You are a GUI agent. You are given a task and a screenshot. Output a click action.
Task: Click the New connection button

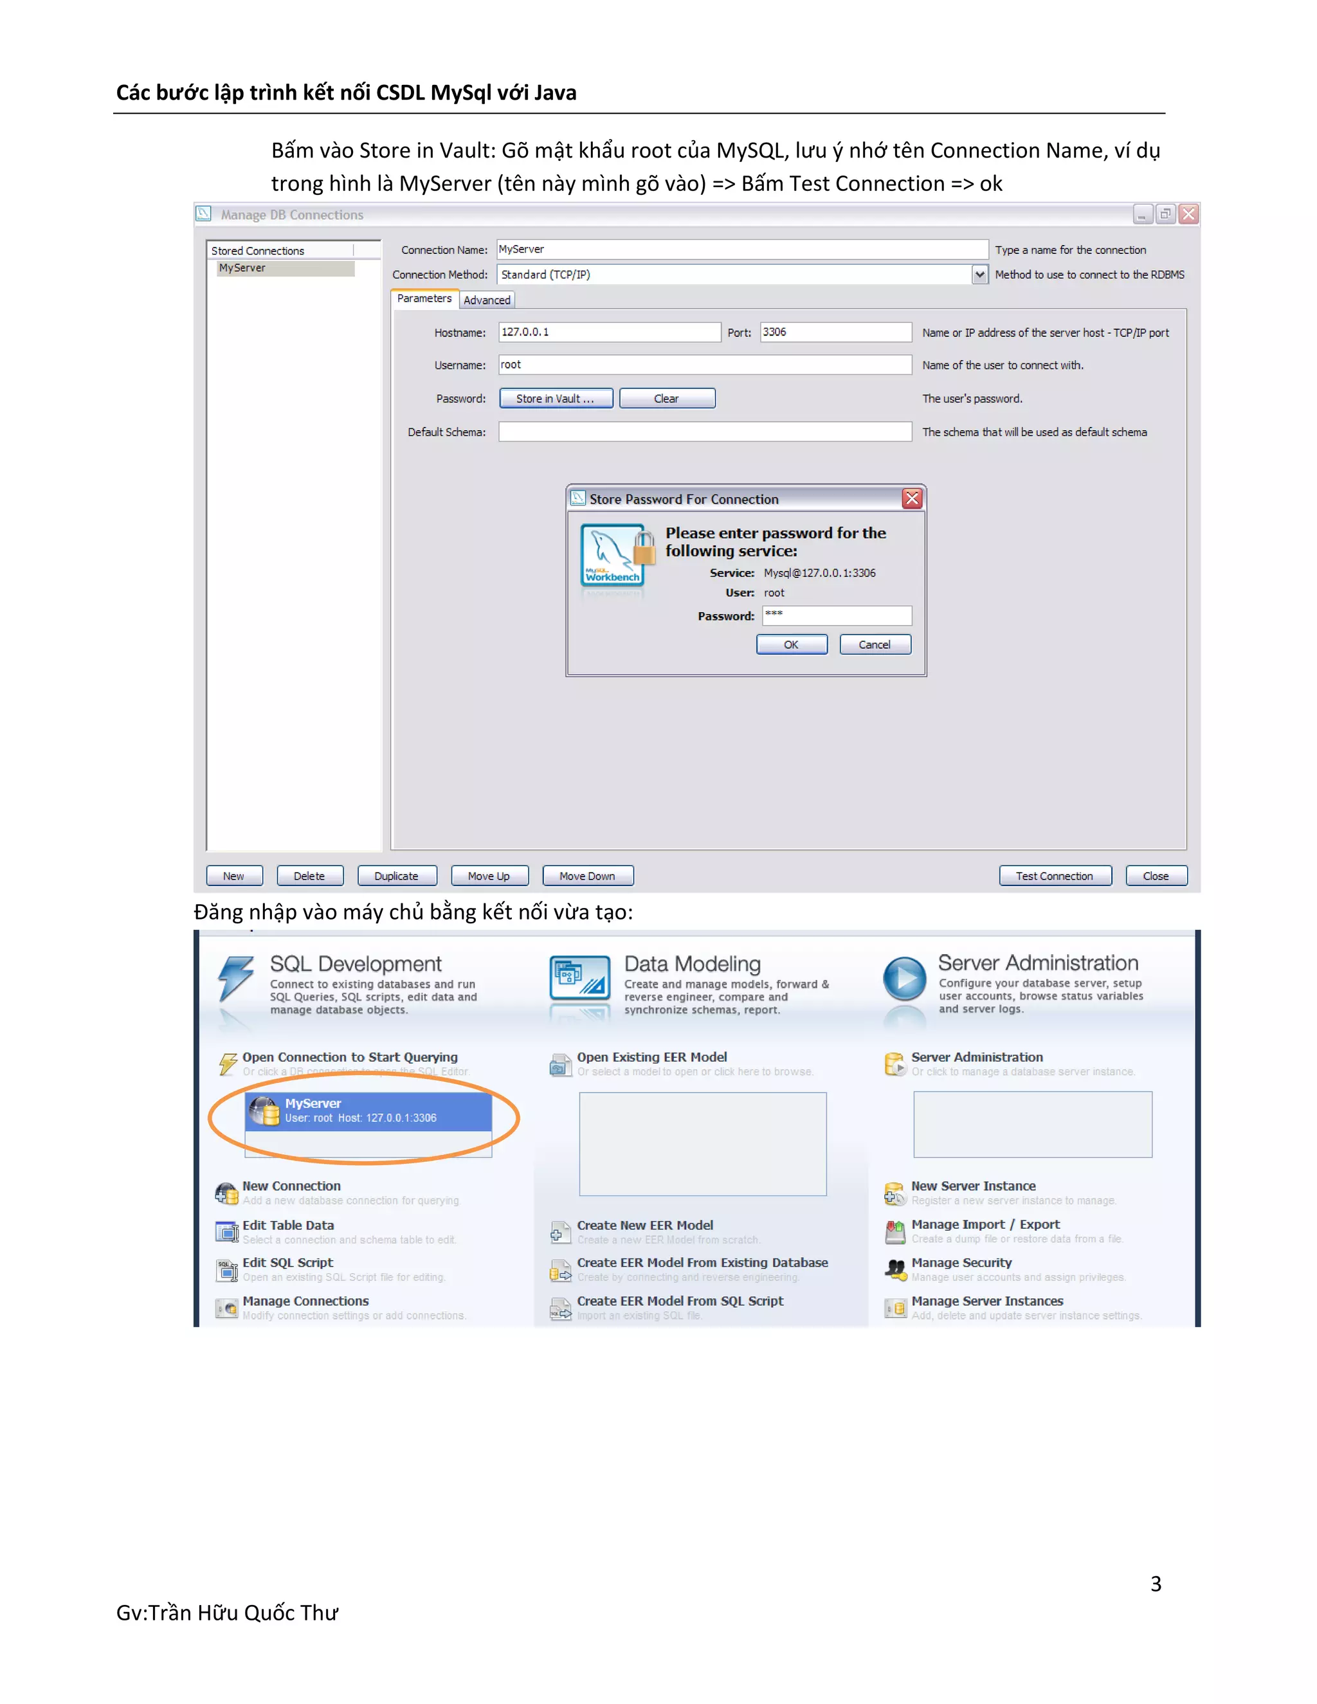click(234, 876)
